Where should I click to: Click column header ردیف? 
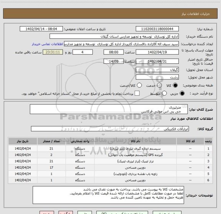click(x=208, y=141)
